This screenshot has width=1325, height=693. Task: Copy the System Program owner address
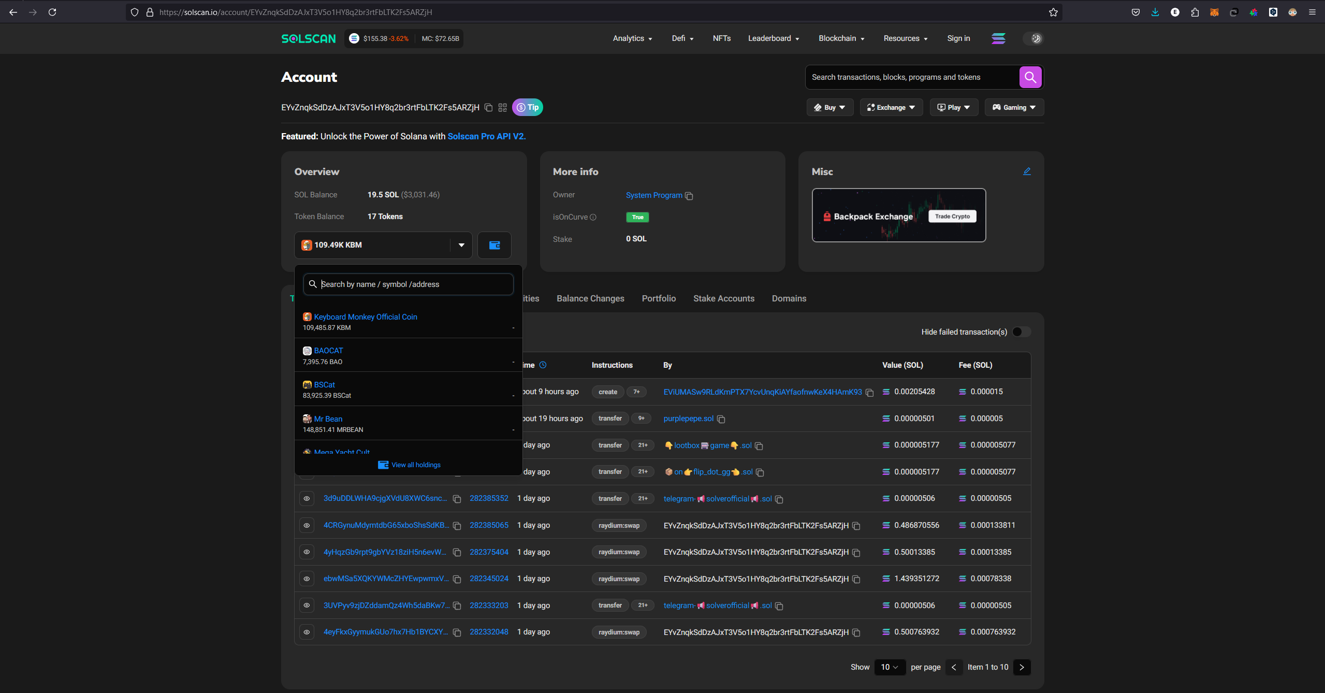689,196
